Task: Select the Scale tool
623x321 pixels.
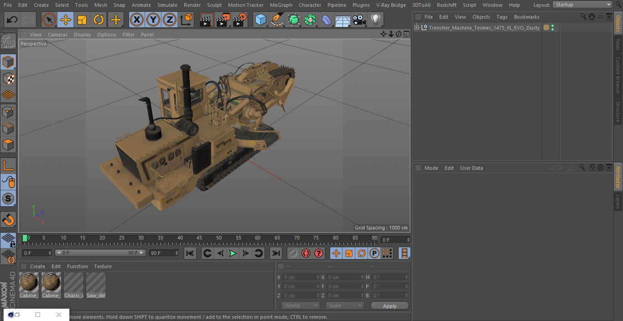Action: pyautogui.click(x=82, y=20)
